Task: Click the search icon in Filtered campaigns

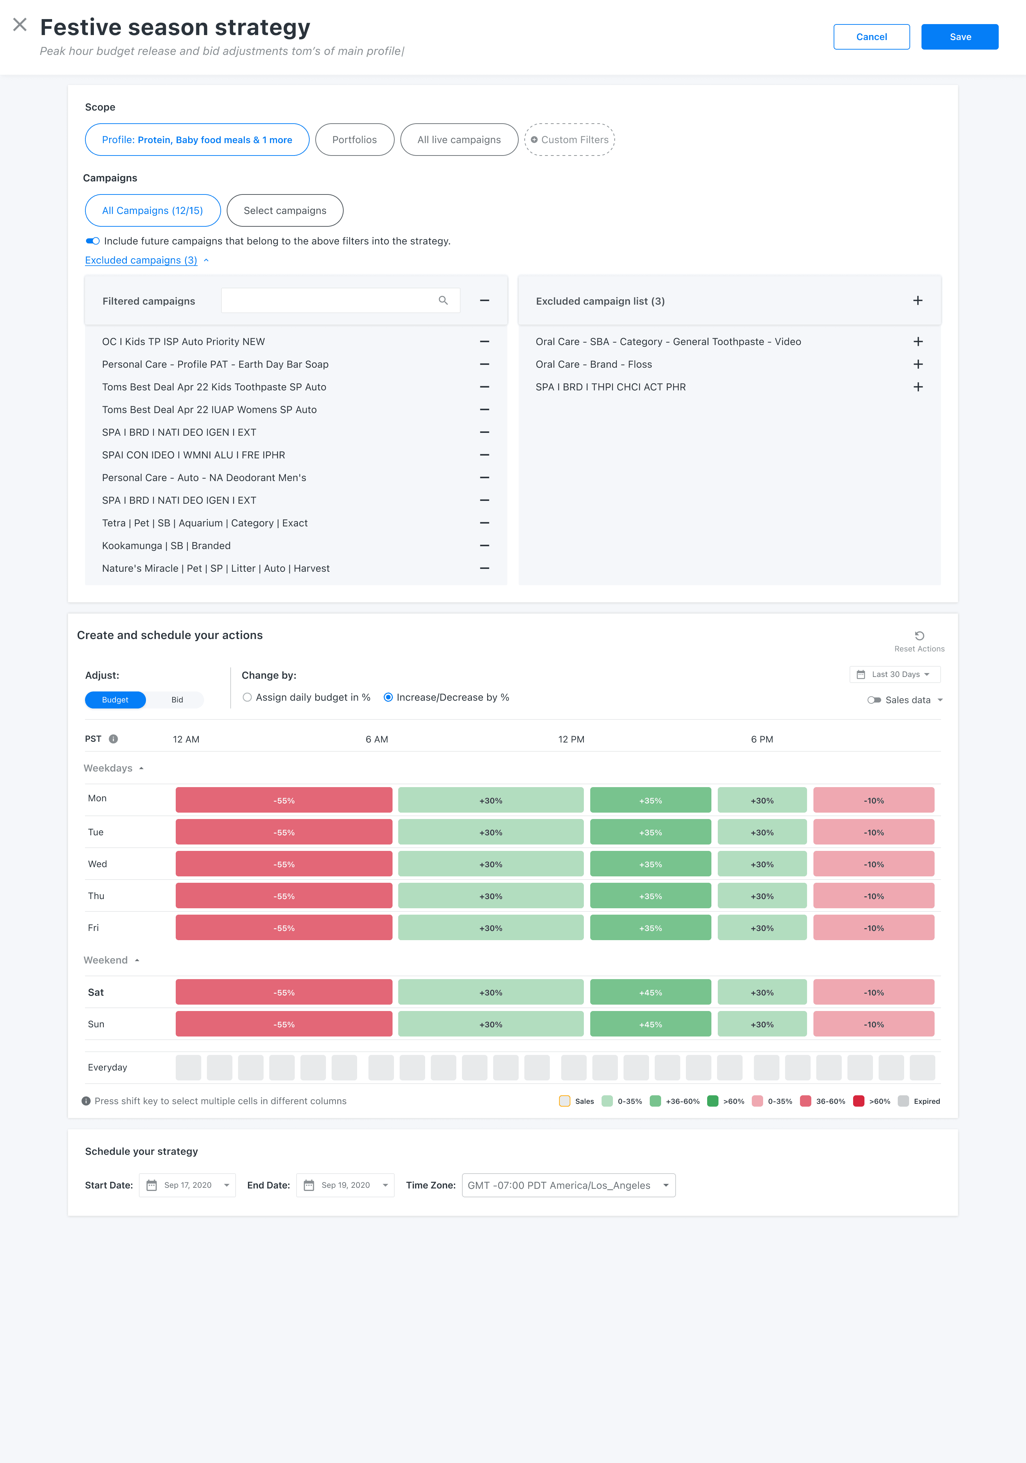Action: point(443,300)
